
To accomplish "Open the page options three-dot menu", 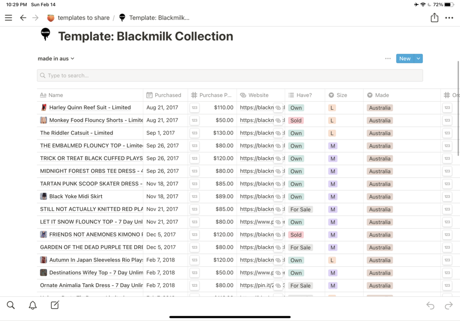I will [x=449, y=18].
